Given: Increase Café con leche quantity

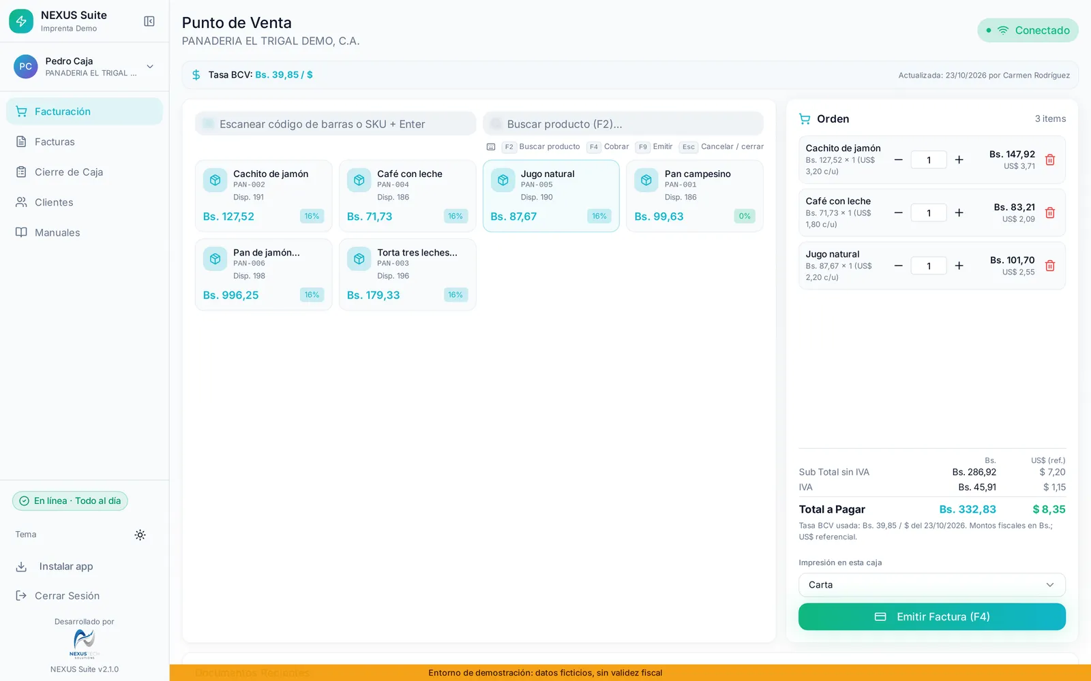Looking at the screenshot, I should [959, 212].
